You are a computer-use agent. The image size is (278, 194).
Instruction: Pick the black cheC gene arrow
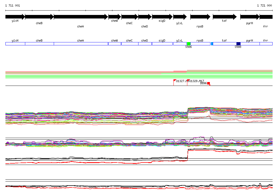click(x=130, y=17)
